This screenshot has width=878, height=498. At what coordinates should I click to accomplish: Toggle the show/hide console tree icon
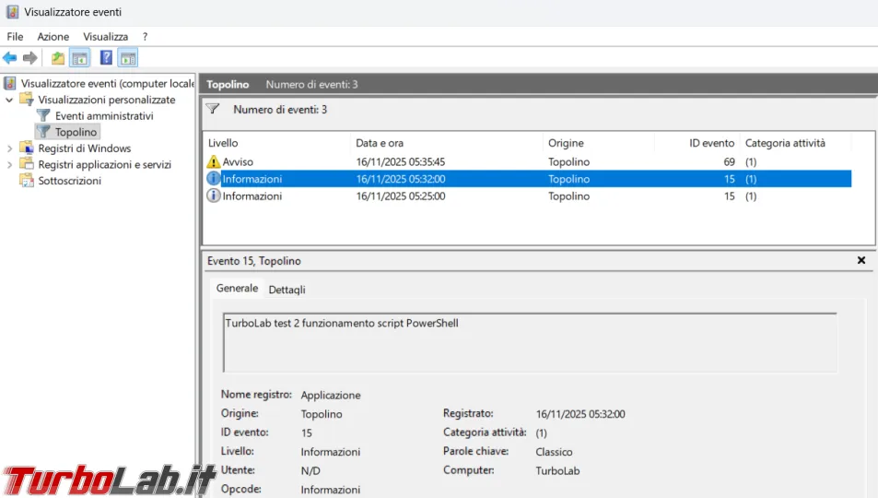click(x=80, y=58)
